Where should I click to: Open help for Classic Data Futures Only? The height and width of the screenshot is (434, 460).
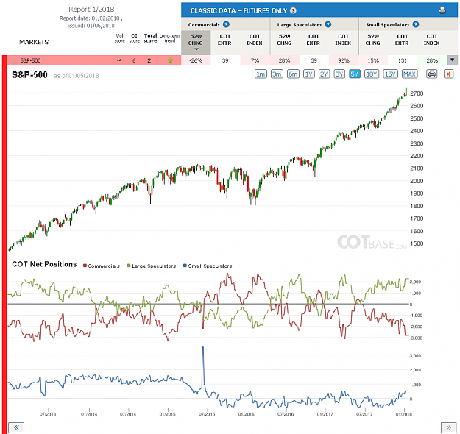[x=293, y=10]
